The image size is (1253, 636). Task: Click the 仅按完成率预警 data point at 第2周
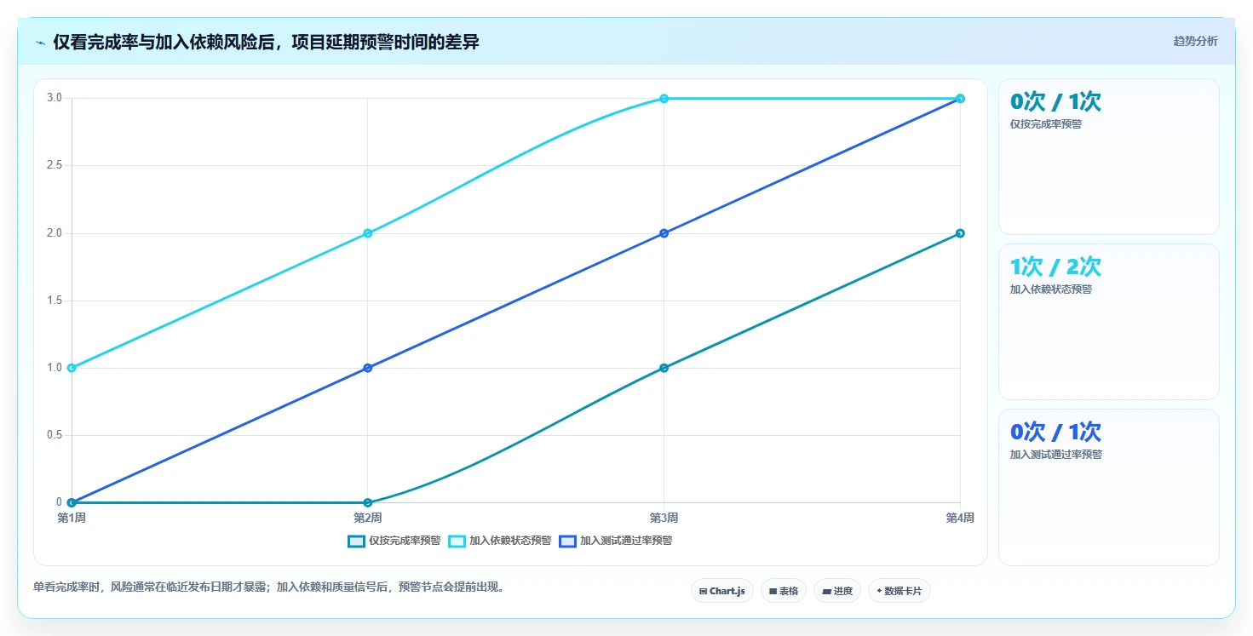(x=368, y=502)
